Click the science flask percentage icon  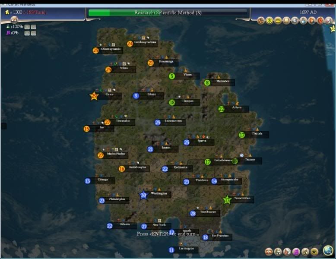(x=8, y=27)
